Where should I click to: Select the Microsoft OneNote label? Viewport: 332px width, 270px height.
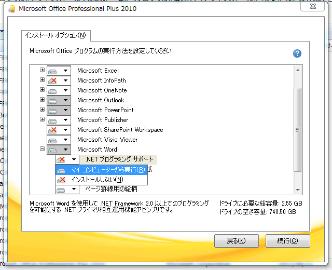[102, 90]
